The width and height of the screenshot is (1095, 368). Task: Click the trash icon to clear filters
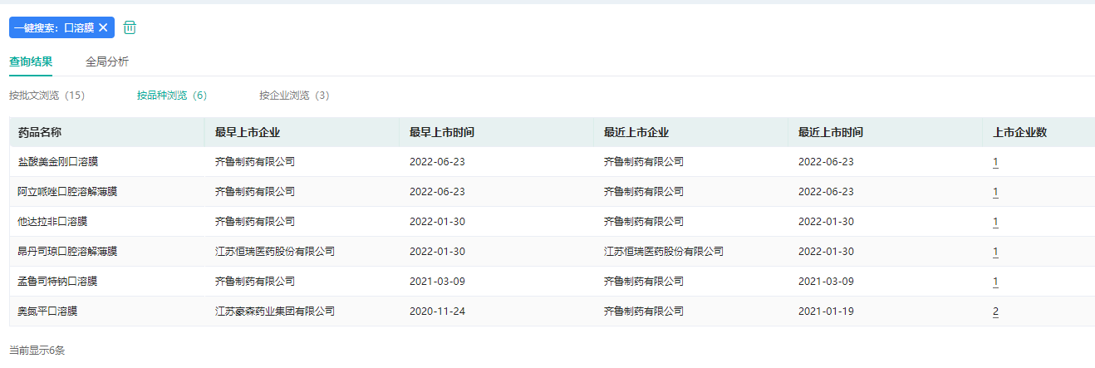point(130,27)
